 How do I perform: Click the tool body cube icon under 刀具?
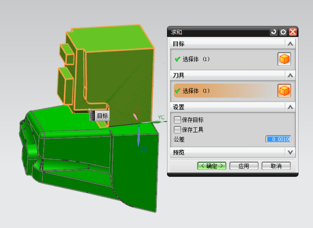pyautogui.click(x=284, y=91)
